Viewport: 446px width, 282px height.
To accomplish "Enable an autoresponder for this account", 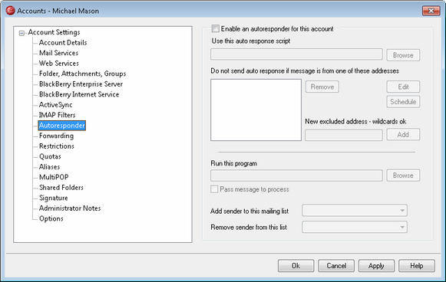I will 215,28.
